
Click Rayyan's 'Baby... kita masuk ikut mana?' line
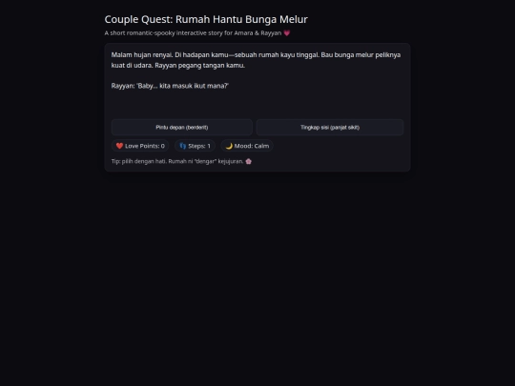point(170,86)
